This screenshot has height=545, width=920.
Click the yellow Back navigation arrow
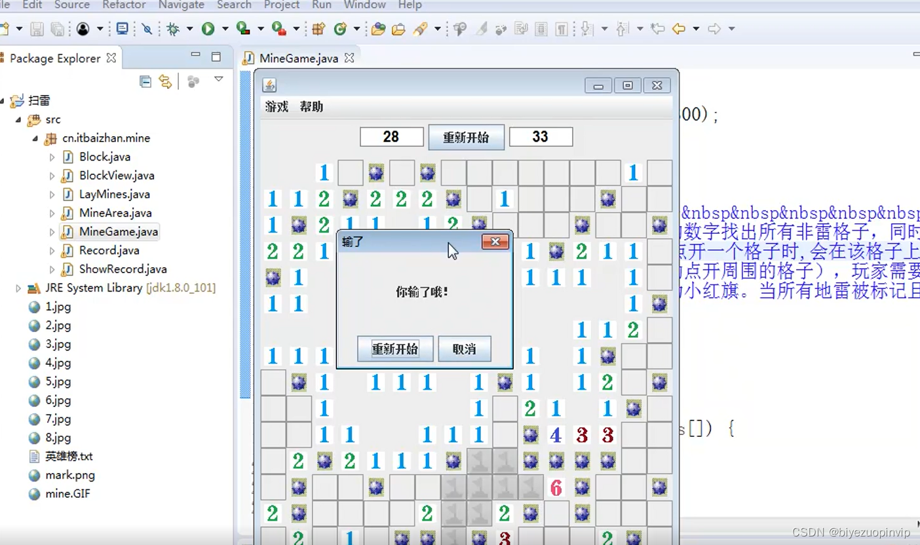(x=679, y=29)
